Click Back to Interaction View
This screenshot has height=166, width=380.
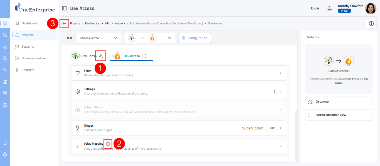[x=339, y=115]
